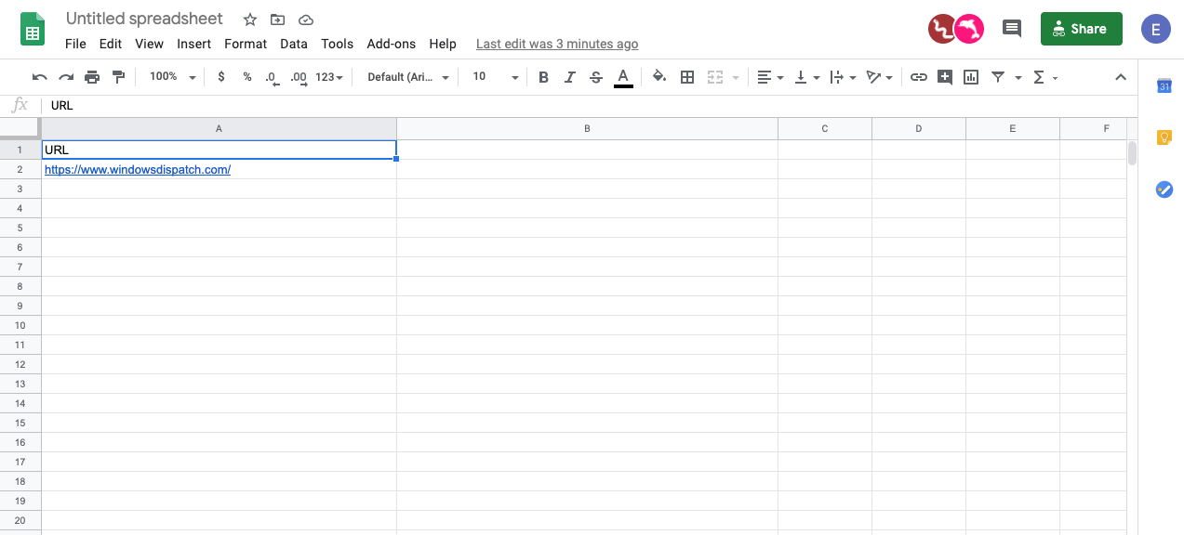The height and width of the screenshot is (535, 1184).
Task: Open the horizontal align dropdown
Action: [x=770, y=77]
